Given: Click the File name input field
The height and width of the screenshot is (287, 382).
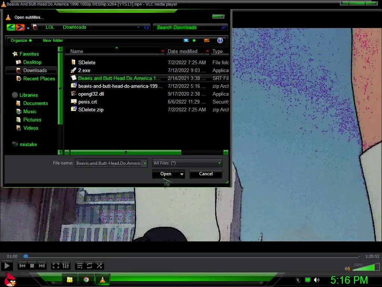Looking at the screenshot, I should [109, 163].
